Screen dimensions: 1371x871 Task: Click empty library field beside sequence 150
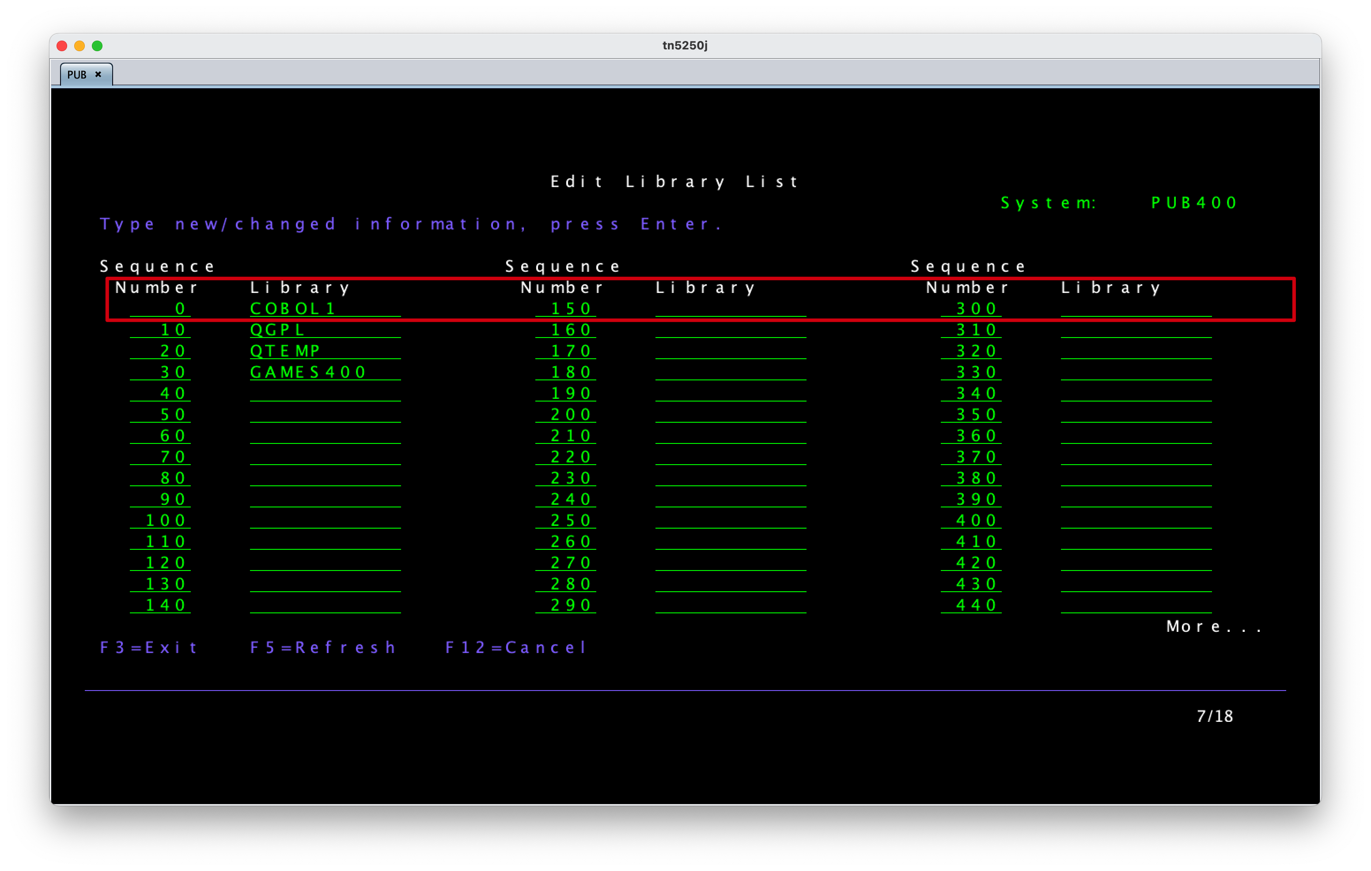(x=731, y=309)
